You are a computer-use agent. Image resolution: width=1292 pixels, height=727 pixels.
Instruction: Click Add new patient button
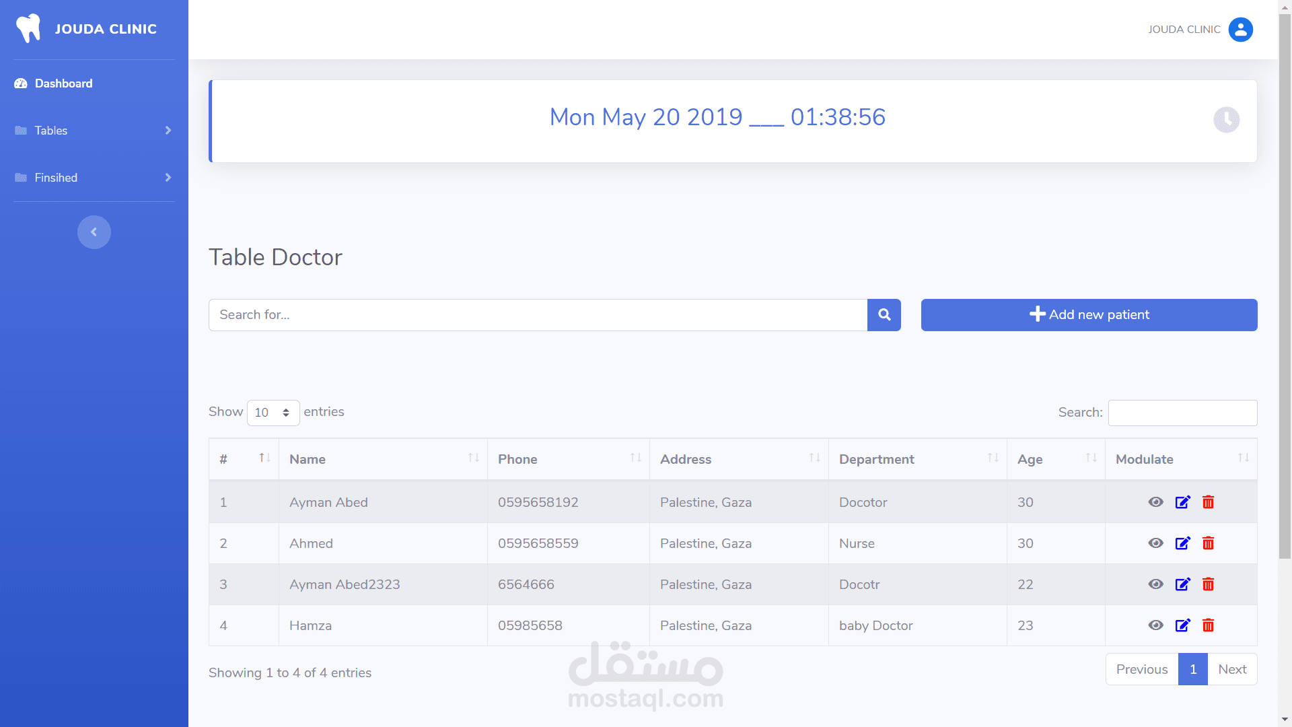(1089, 315)
